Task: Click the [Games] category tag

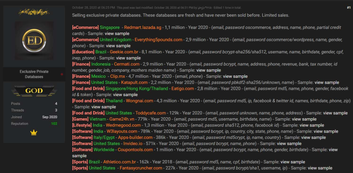Action: 80,119
